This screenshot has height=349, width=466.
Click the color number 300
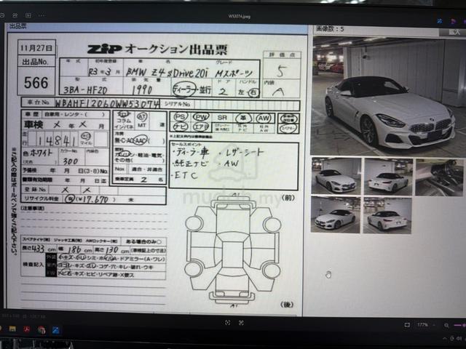(x=70, y=161)
